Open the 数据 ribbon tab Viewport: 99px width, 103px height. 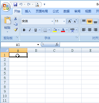pyautogui.click(x=67, y=11)
